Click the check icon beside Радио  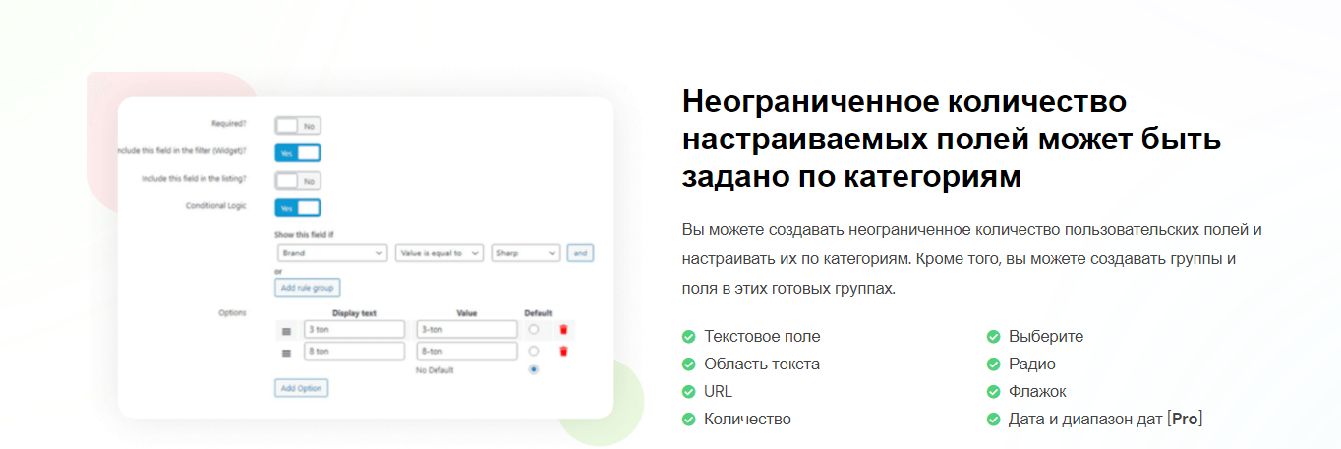coord(994,365)
